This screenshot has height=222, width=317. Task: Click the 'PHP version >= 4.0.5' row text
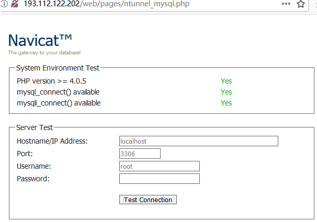pyautogui.click(x=52, y=81)
